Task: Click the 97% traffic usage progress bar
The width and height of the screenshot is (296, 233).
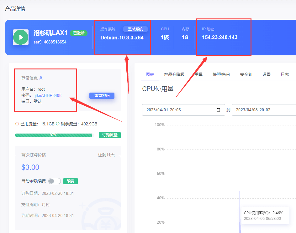Action: click(x=53, y=135)
